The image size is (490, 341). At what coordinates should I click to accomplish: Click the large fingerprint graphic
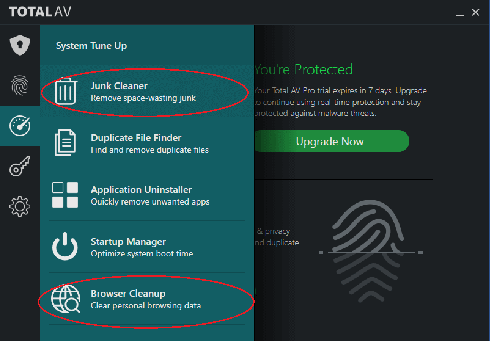[x=370, y=251]
